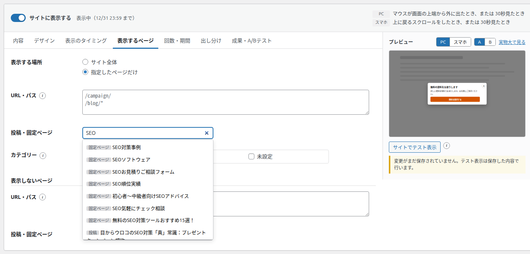Image resolution: width=530 pixels, height=254 pixels.
Task: Choose 初心者～中級者向けSEOアドバイス suggestion
Action: tap(148, 196)
